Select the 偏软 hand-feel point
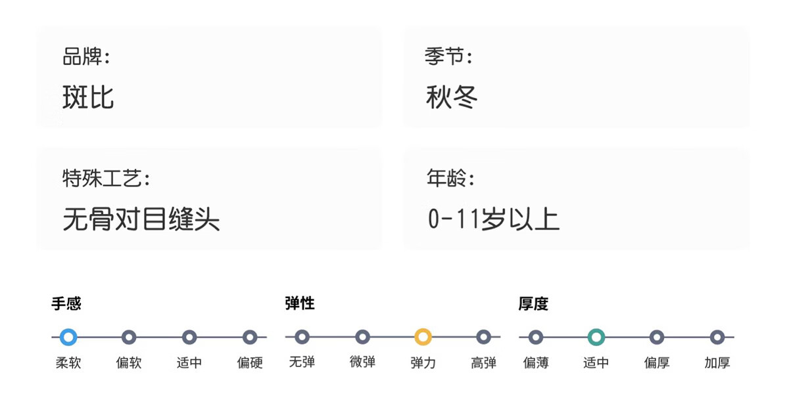This screenshot has height=413, width=789. point(129,337)
